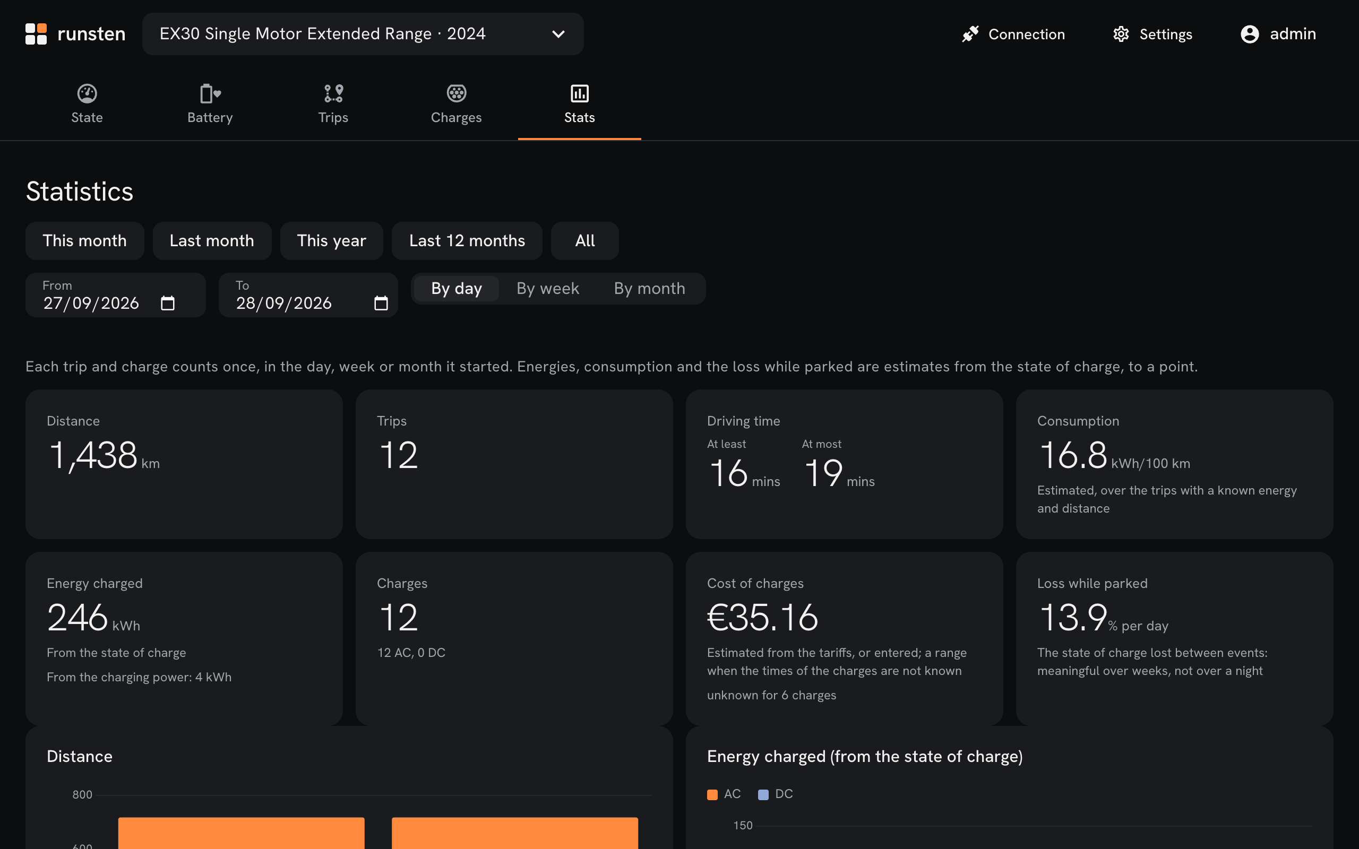
Task: Group statistics By week
Action: pos(547,289)
